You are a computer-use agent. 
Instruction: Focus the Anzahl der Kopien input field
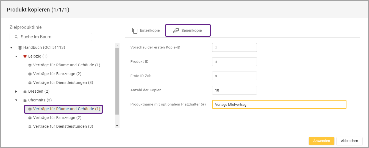234,90
